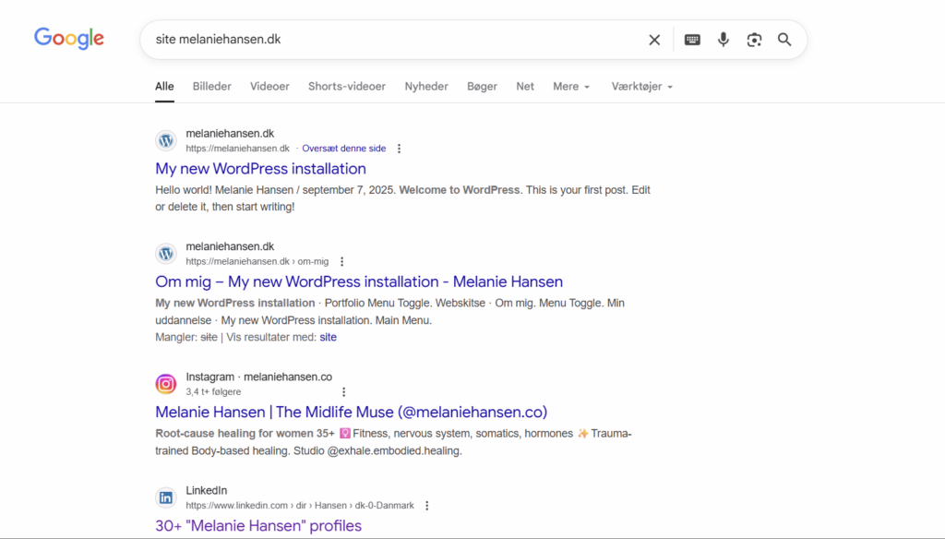Click the https://melaniehansen.dk URL in first result

(237, 149)
